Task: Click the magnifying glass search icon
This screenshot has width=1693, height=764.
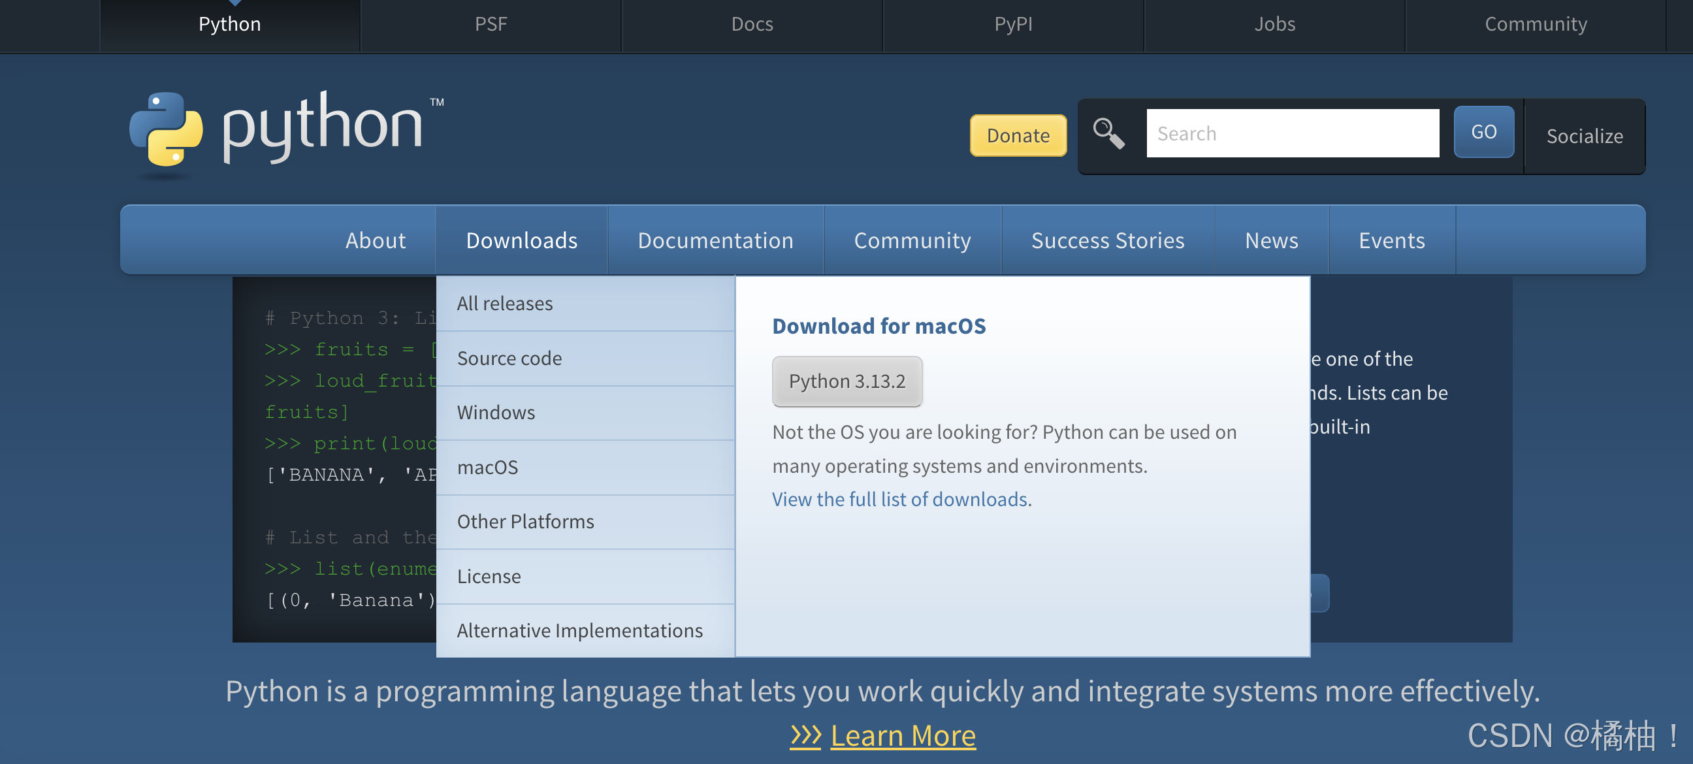Action: [x=1108, y=133]
